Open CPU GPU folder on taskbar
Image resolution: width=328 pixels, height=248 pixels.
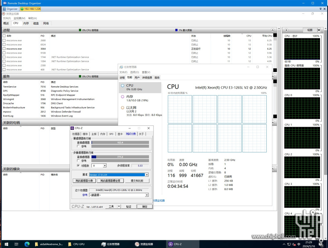[77, 244]
